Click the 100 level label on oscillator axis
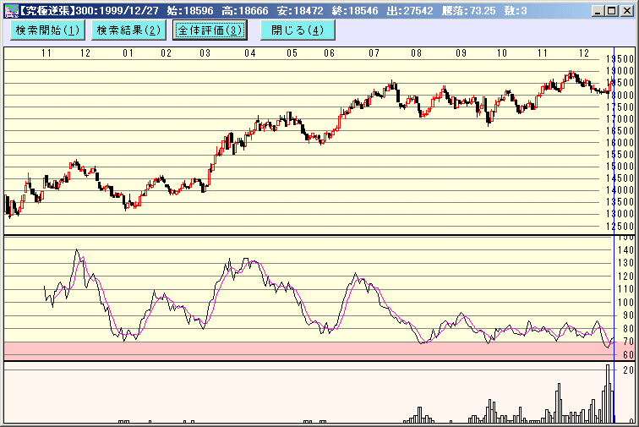639x427 pixels. pos(625,302)
